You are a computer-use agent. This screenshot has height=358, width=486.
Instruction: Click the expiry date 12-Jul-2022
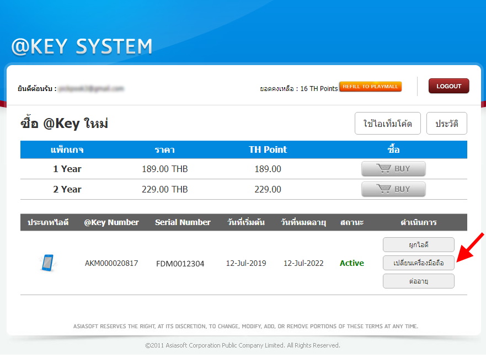click(x=303, y=263)
